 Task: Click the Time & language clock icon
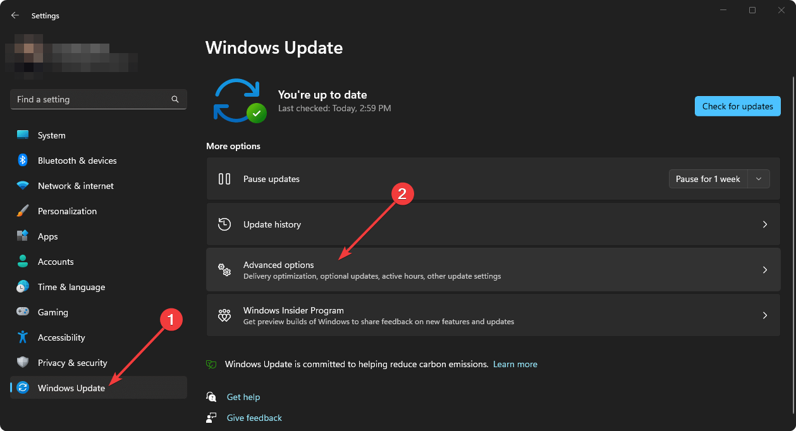(x=23, y=287)
